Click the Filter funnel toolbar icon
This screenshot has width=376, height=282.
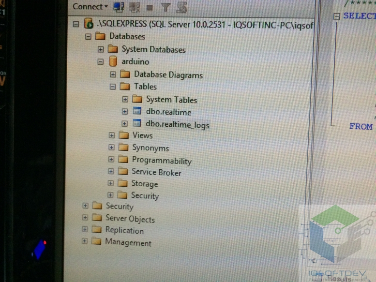tap(165, 7)
